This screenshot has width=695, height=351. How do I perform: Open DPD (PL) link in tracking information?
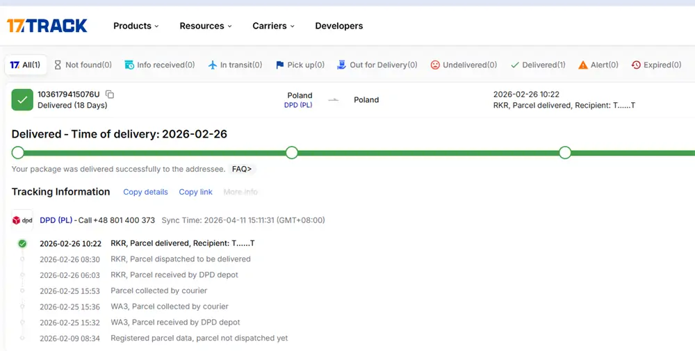point(56,220)
